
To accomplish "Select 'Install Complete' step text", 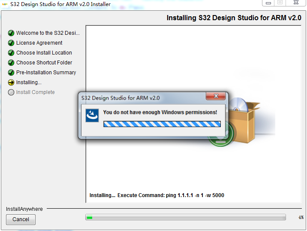I will pos(36,92).
